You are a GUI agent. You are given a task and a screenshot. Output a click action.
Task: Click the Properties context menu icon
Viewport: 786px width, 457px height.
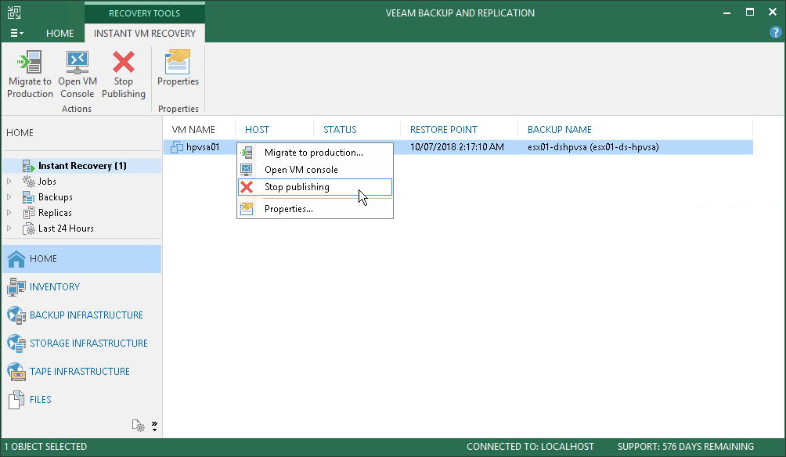click(247, 209)
